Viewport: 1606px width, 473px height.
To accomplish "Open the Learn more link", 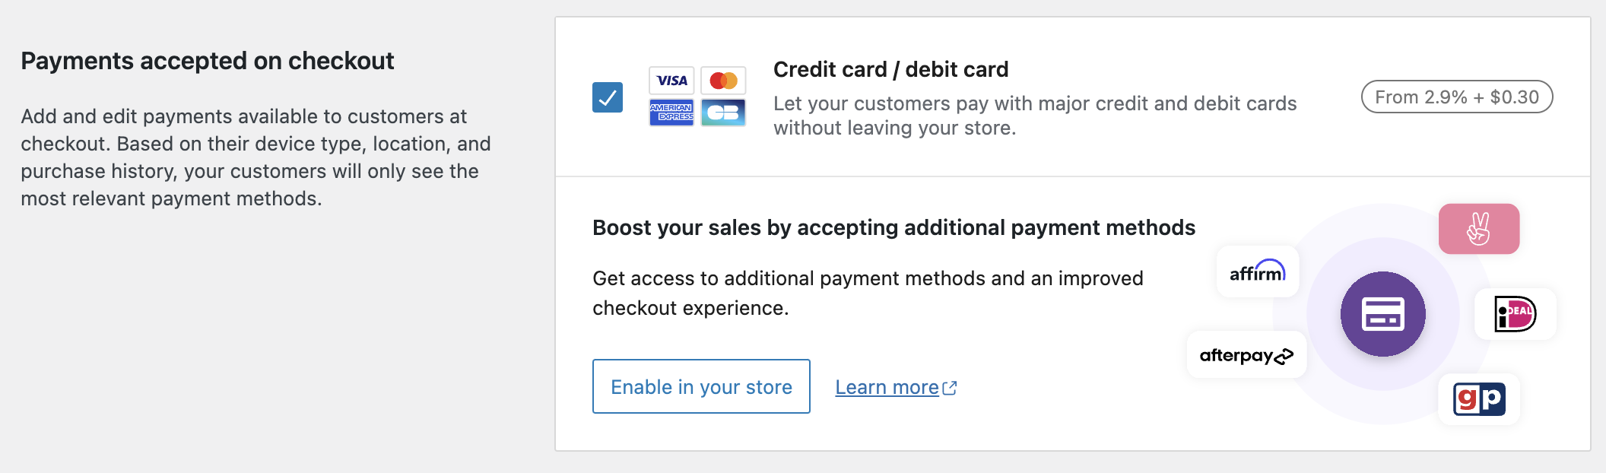I will pyautogui.click(x=887, y=387).
